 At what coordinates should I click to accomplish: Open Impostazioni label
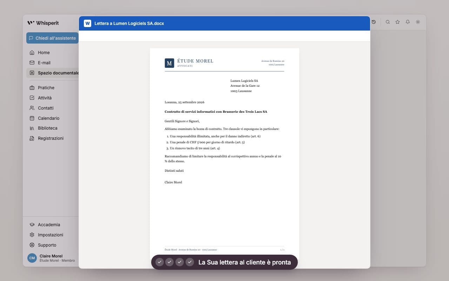(51, 235)
